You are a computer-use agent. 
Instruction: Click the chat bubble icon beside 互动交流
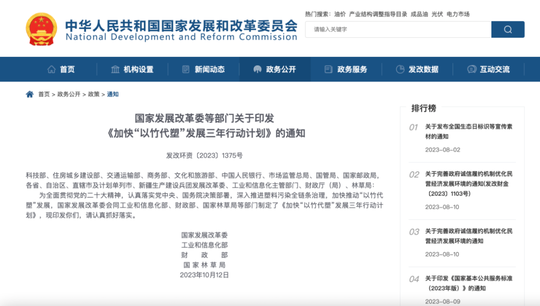[471, 69]
